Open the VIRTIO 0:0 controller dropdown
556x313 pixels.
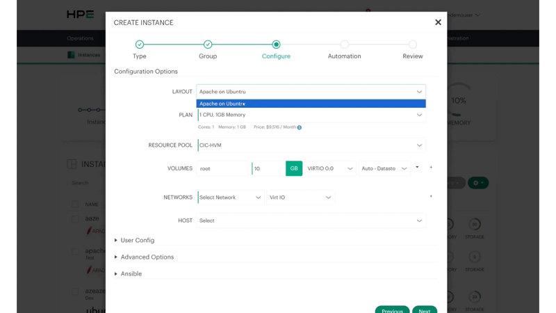(330, 168)
